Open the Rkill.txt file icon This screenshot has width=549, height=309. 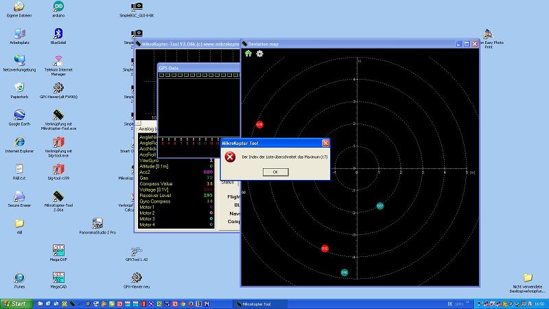click(19, 172)
